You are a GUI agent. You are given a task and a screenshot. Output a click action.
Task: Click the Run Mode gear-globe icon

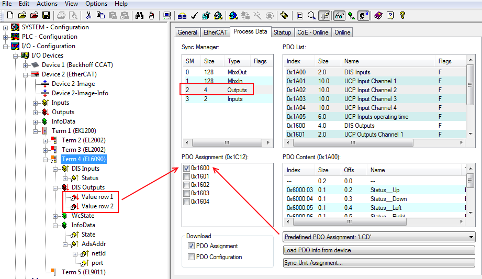pos(218,15)
